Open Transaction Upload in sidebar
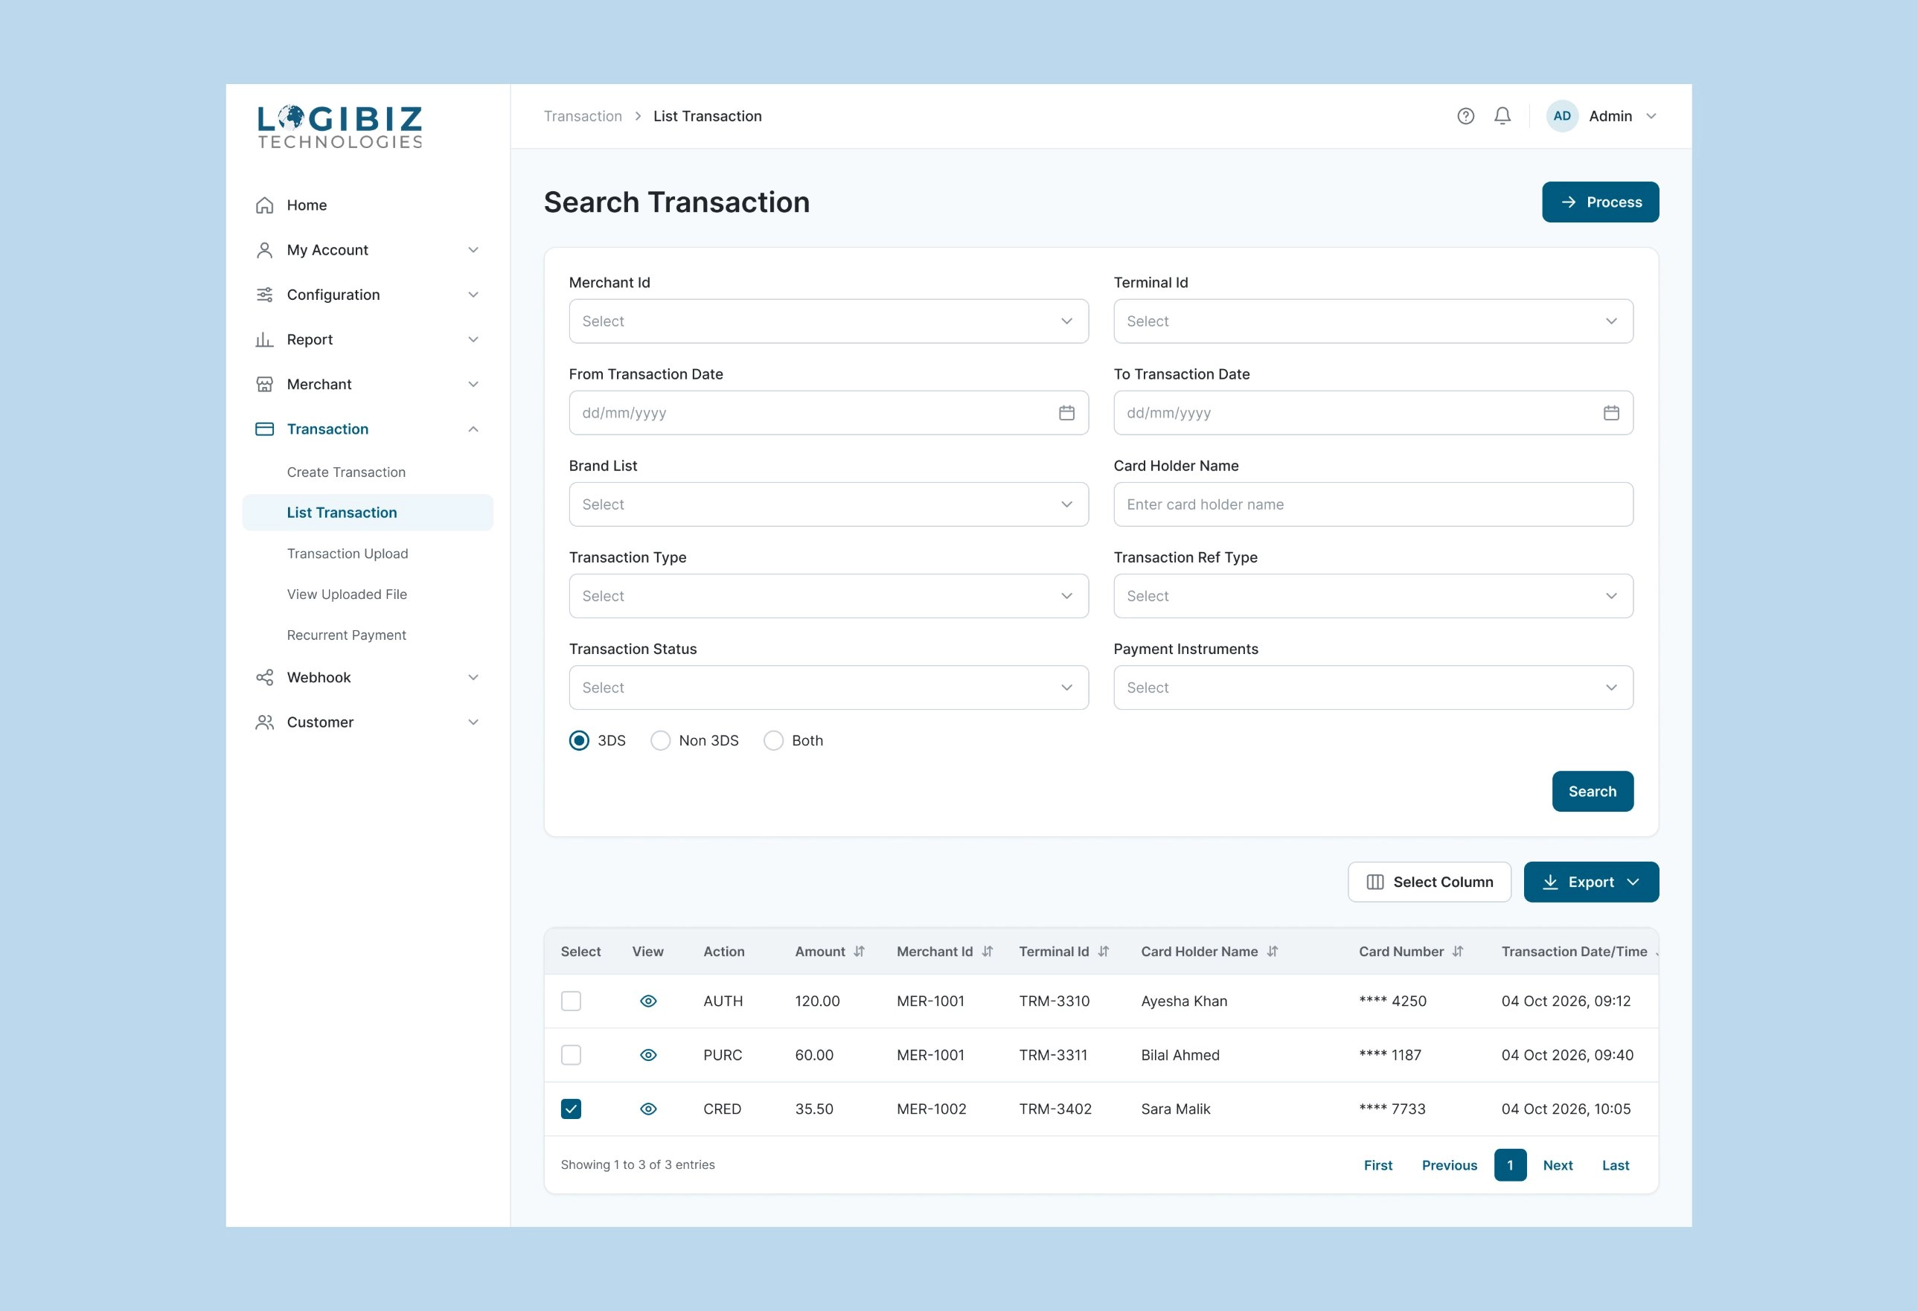 (348, 554)
